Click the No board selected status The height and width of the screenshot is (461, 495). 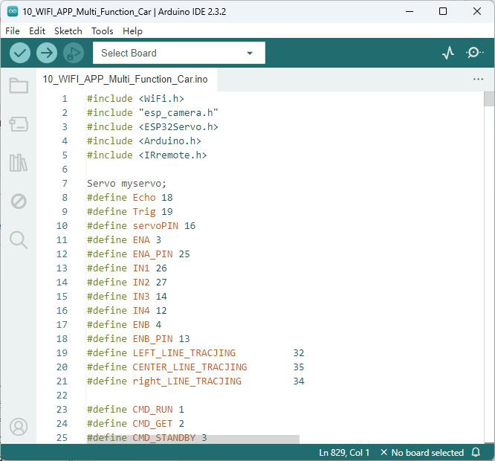click(x=422, y=453)
